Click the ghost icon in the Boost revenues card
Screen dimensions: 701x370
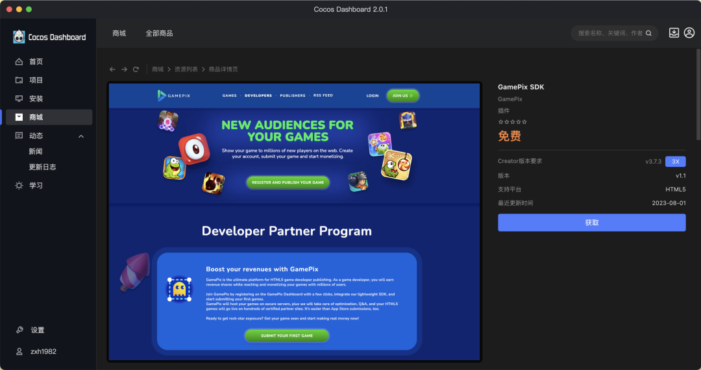coord(179,289)
